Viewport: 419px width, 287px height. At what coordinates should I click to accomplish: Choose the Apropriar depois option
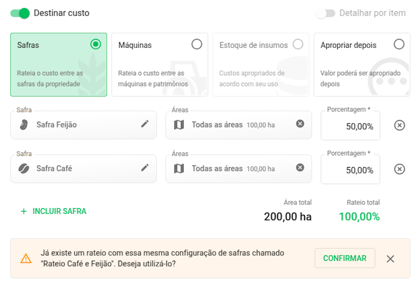coord(399,45)
